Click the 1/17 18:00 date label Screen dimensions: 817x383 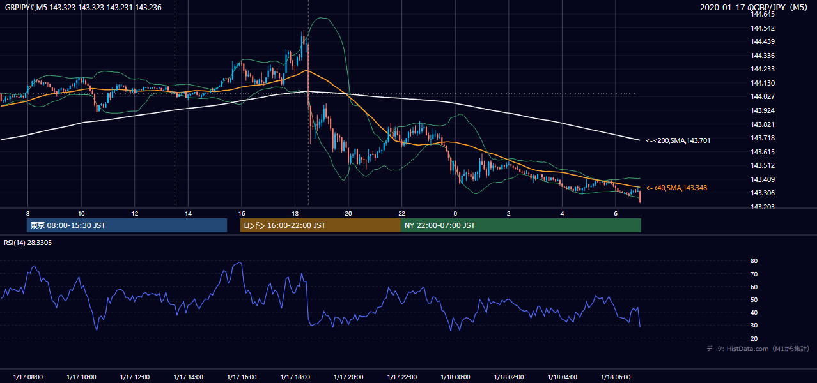pos(295,377)
